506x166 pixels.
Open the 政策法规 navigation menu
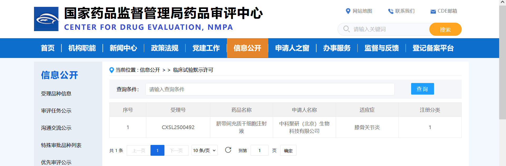click(165, 48)
